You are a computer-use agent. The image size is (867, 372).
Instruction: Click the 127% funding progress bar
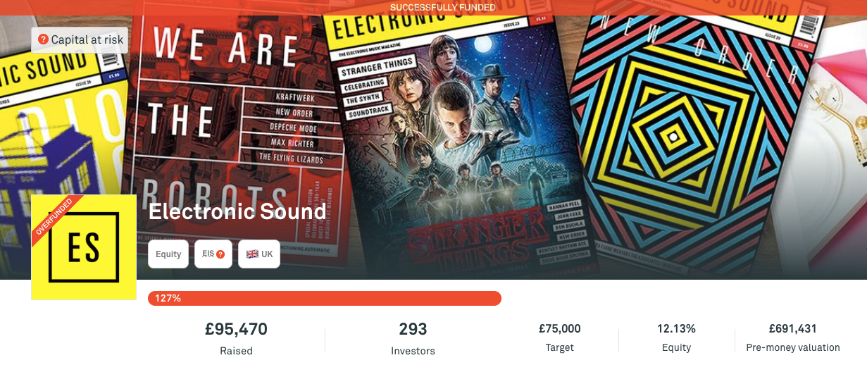[x=325, y=298]
